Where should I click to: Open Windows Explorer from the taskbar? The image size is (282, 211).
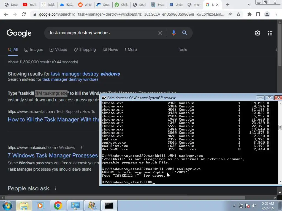24,206
